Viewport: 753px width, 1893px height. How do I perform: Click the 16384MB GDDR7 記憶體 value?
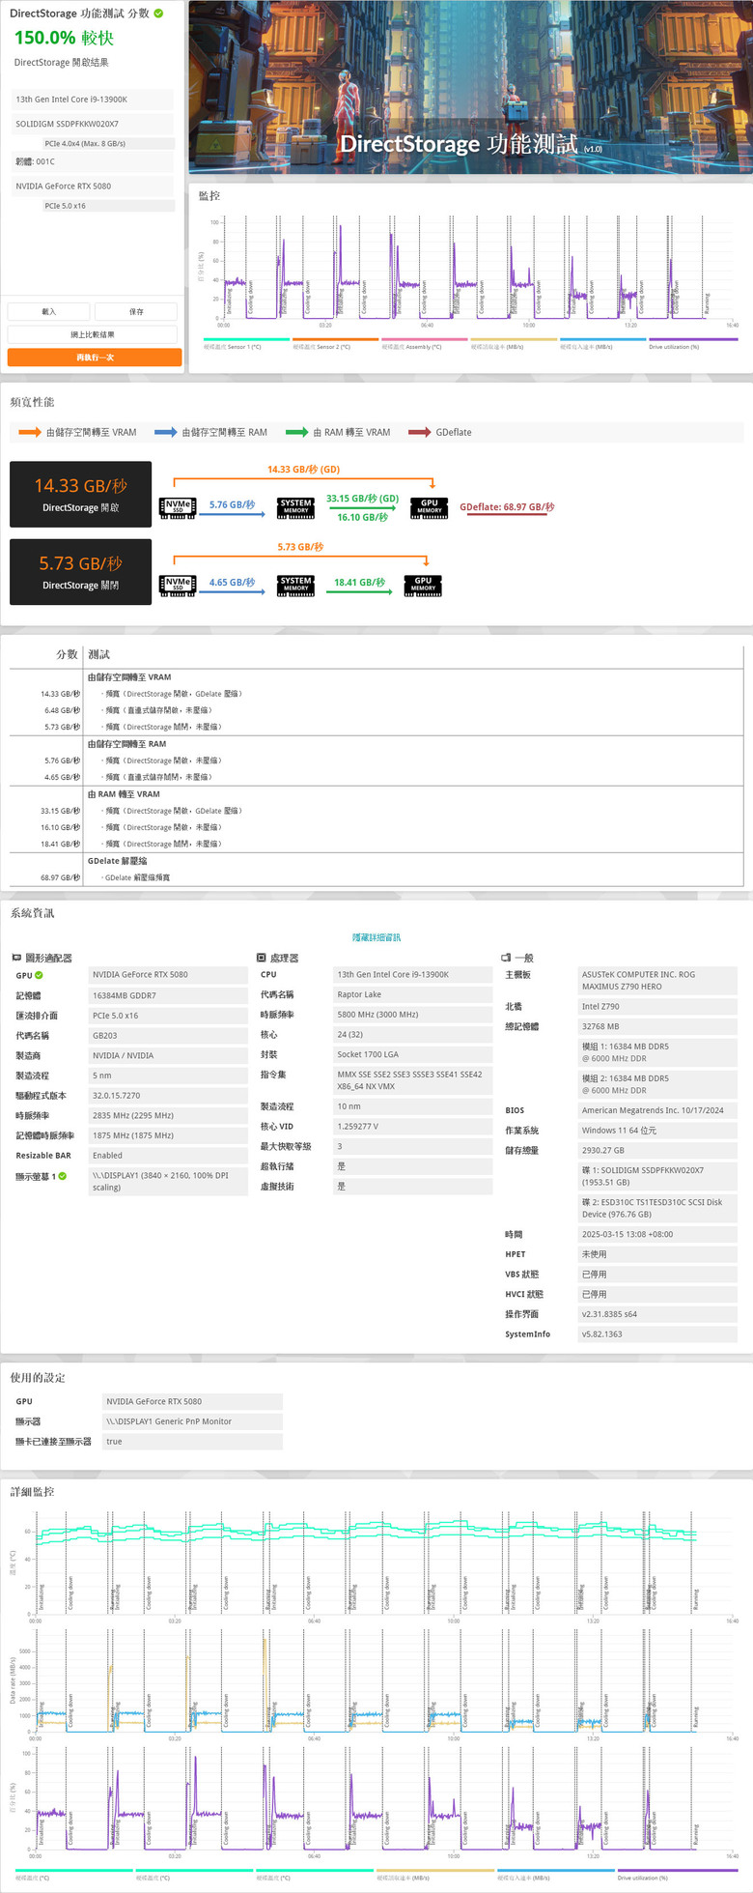coord(168,995)
